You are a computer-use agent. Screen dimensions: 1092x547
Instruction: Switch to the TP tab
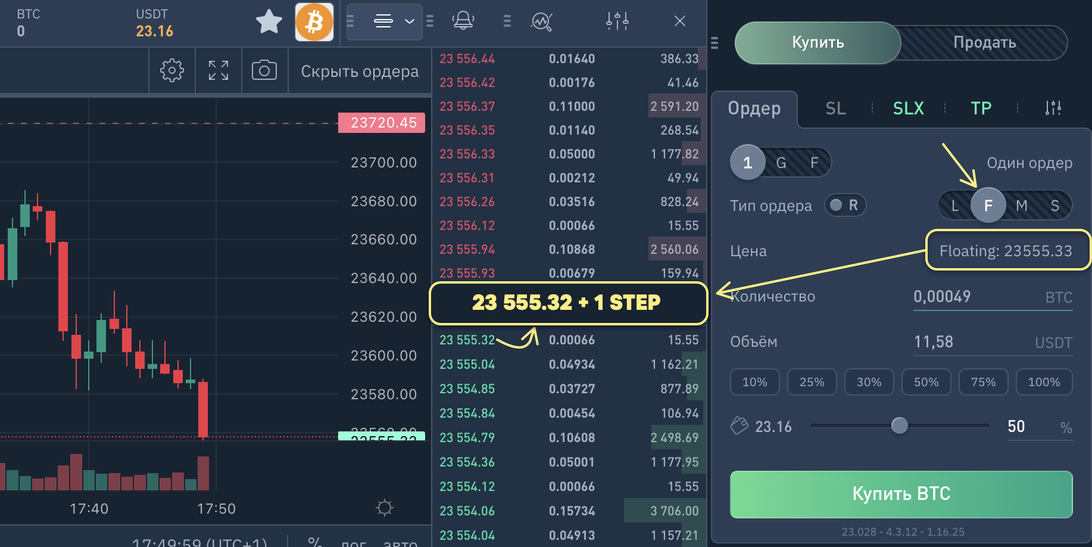pos(981,108)
